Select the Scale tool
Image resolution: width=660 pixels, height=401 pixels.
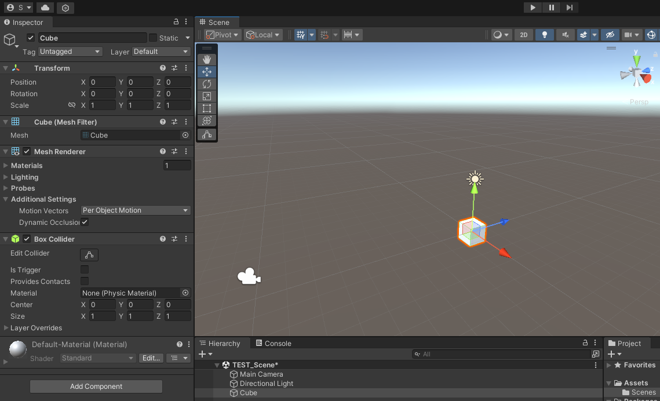tap(207, 96)
